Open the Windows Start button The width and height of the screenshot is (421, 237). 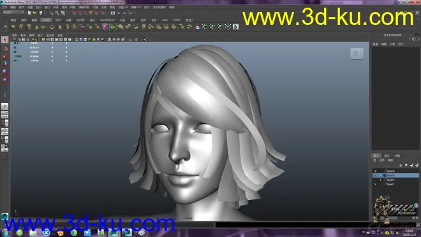[x=5, y=232]
